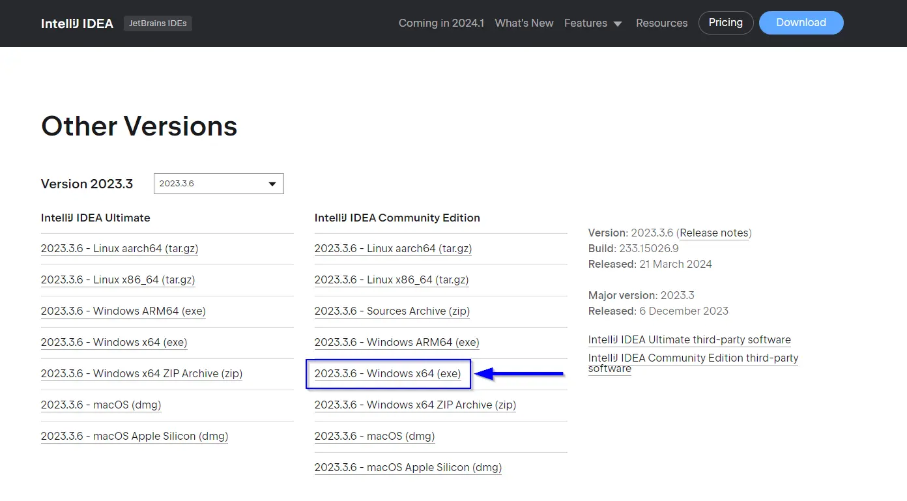Screen dimensions: 907x501
Task: Click the IntelliJ IDEA logo
Action: tap(77, 23)
